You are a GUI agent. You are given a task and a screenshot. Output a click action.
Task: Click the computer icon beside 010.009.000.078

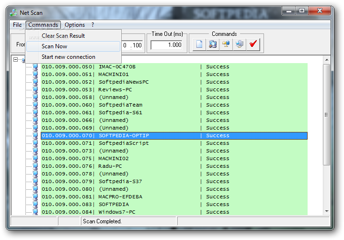35,174
